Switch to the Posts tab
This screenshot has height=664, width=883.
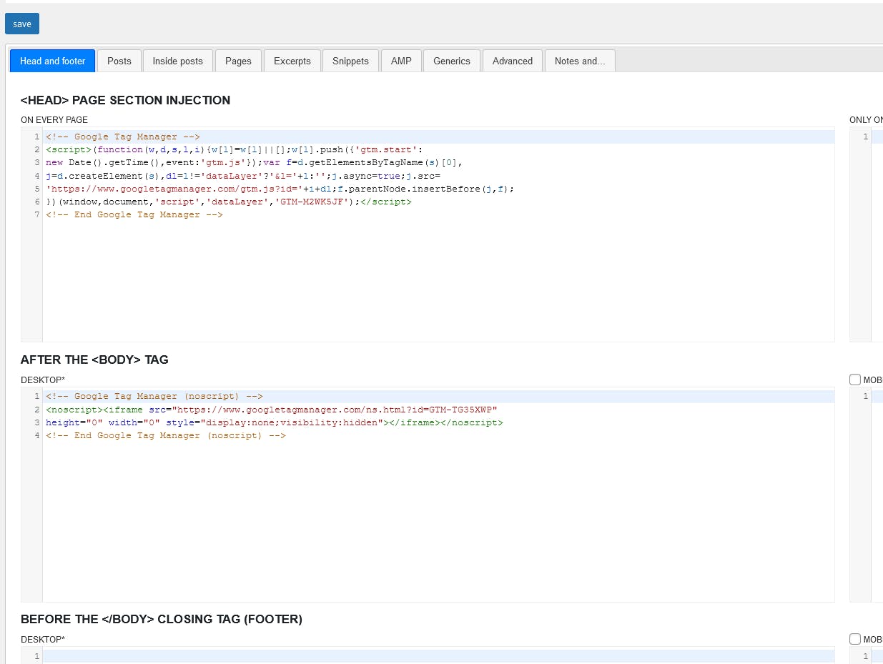[x=119, y=61]
